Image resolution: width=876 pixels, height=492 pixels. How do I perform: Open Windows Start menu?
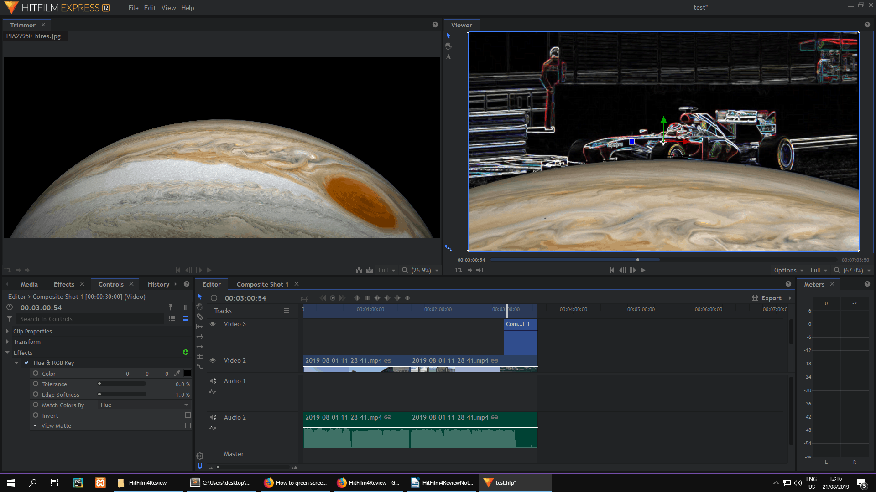pyautogui.click(x=11, y=483)
